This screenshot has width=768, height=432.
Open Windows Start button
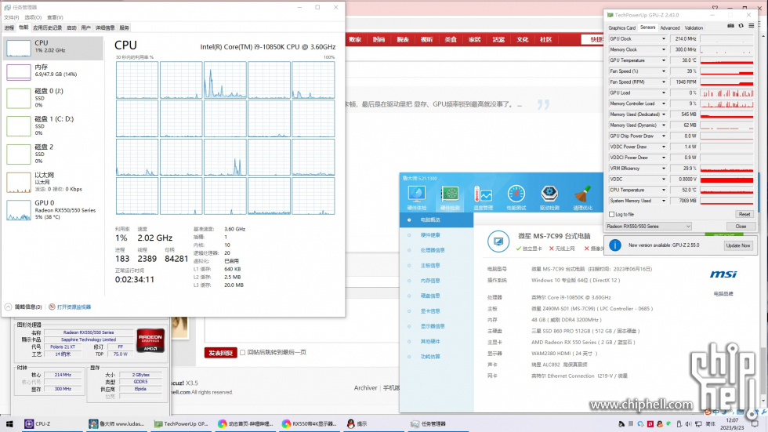point(9,423)
